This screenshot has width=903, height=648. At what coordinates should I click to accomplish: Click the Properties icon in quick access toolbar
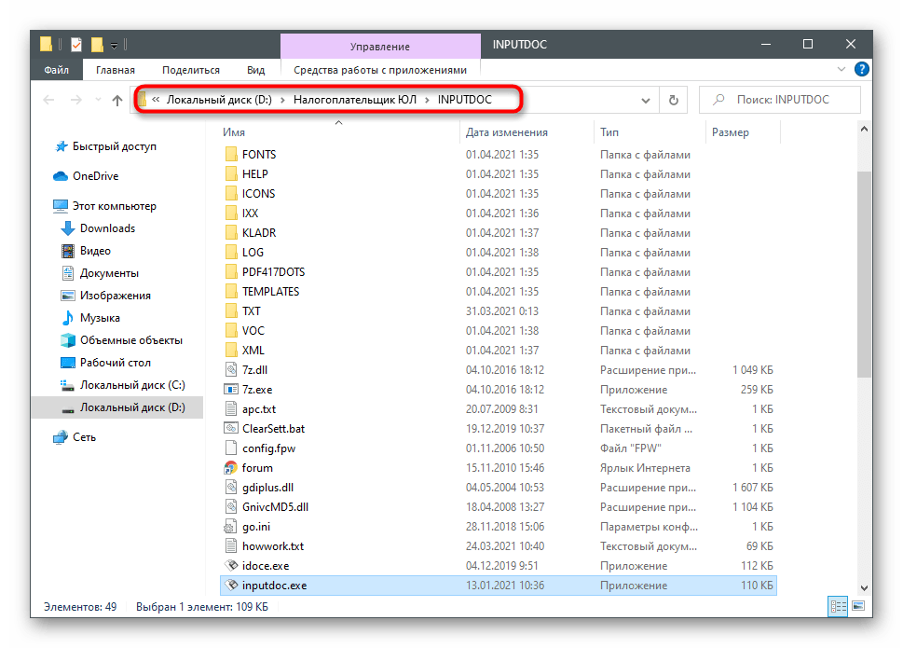76,45
